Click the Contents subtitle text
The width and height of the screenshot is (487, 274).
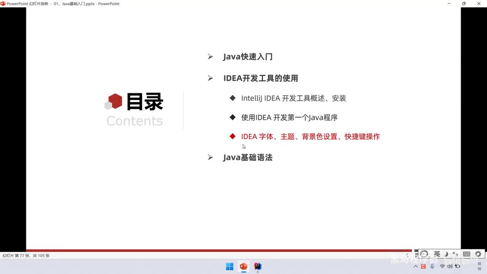(135, 121)
